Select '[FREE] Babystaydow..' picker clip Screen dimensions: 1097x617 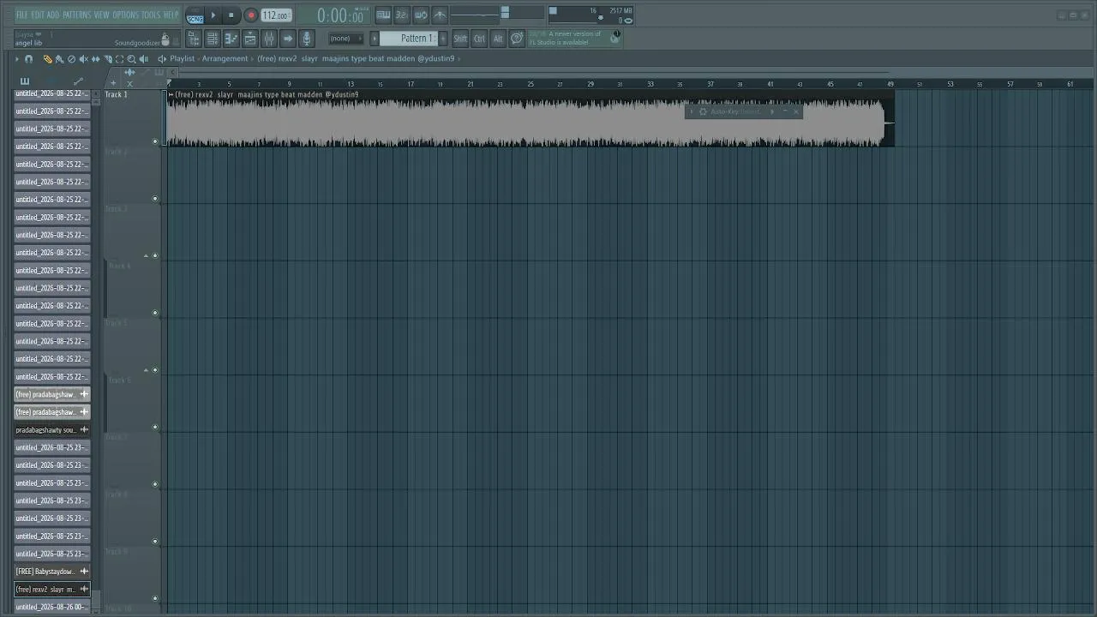(x=52, y=572)
